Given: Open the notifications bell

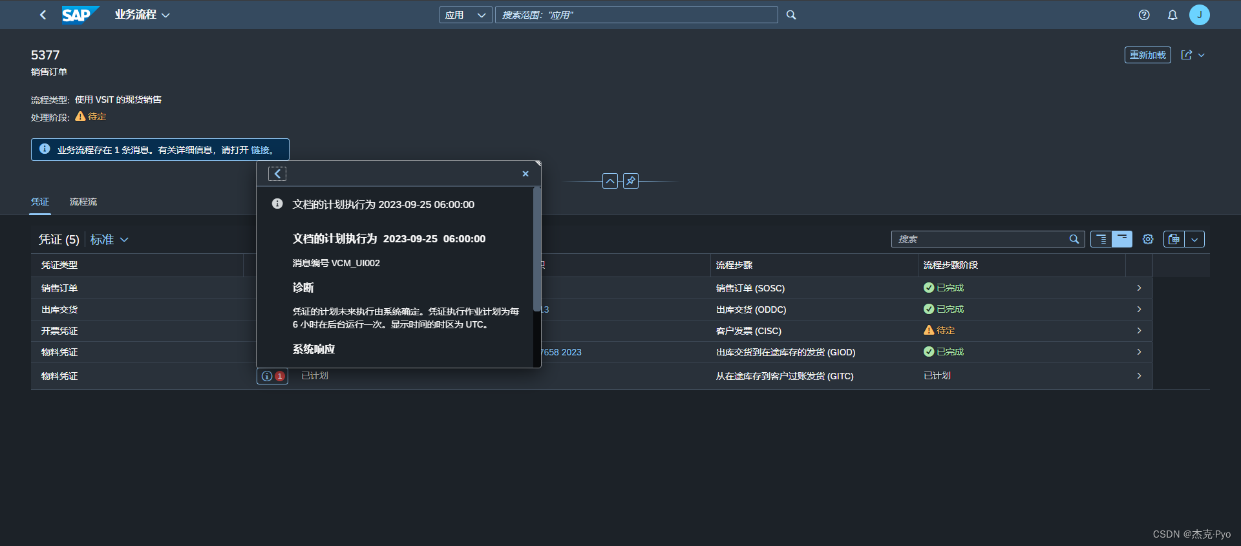Looking at the screenshot, I should [1172, 15].
